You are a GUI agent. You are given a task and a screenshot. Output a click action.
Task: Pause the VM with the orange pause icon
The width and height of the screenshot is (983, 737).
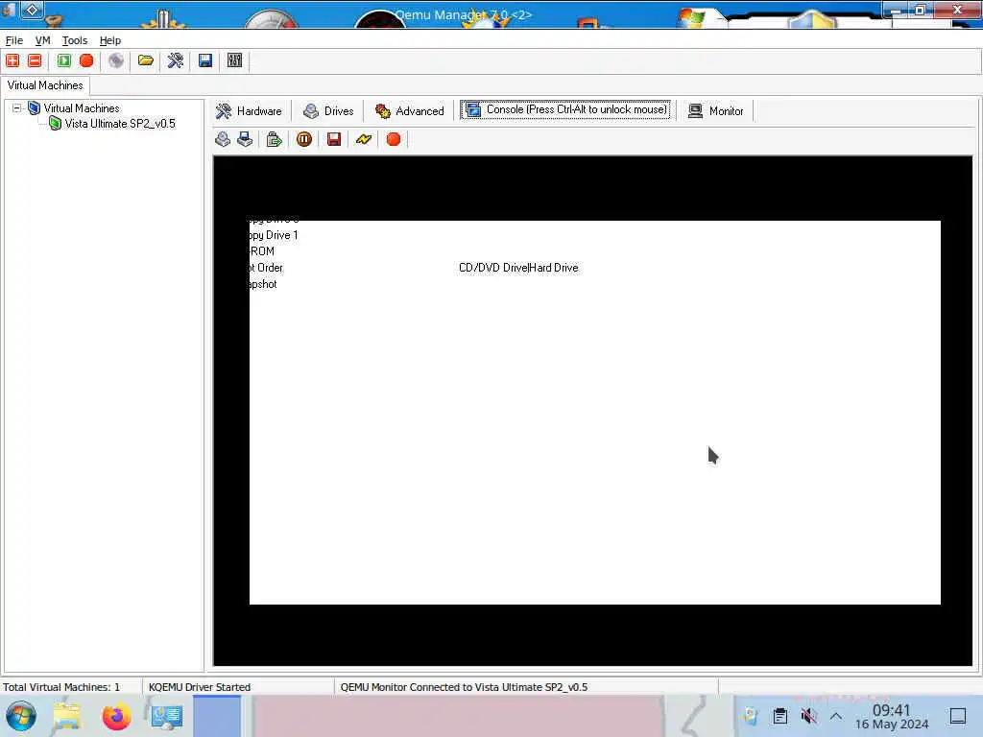[x=304, y=139]
